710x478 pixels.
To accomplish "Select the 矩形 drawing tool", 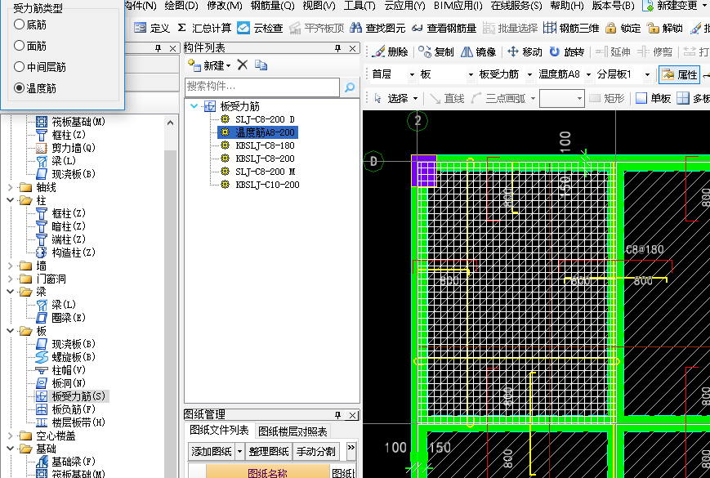I will [x=607, y=98].
